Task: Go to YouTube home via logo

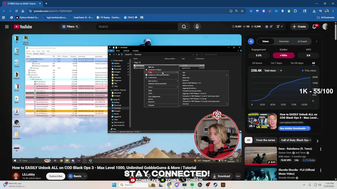Action: click(x=23, y=27)
